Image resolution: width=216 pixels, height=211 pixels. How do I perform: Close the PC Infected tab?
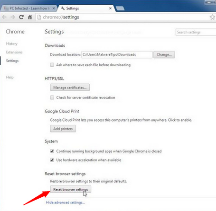click(x=54, y=9)
